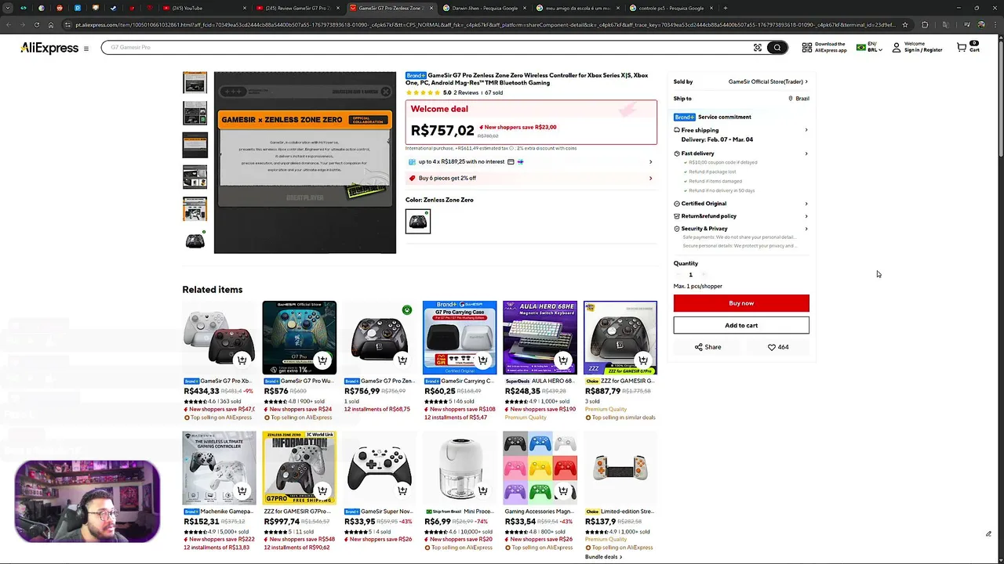
Task: Click the Share icon button
Action: click(x=708, y=347)
